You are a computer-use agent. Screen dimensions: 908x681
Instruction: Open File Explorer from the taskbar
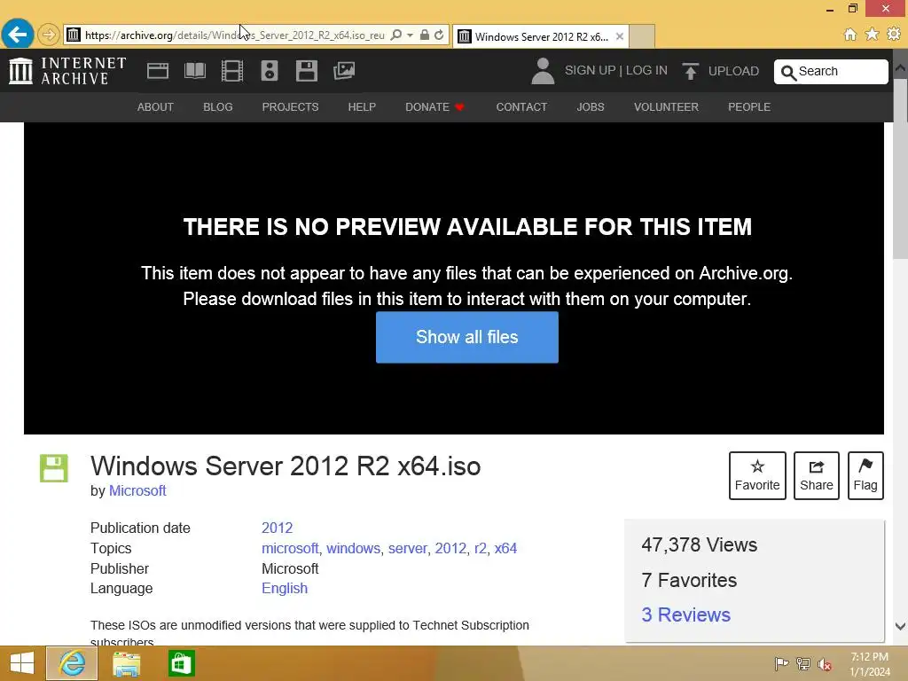pos(126,663)
